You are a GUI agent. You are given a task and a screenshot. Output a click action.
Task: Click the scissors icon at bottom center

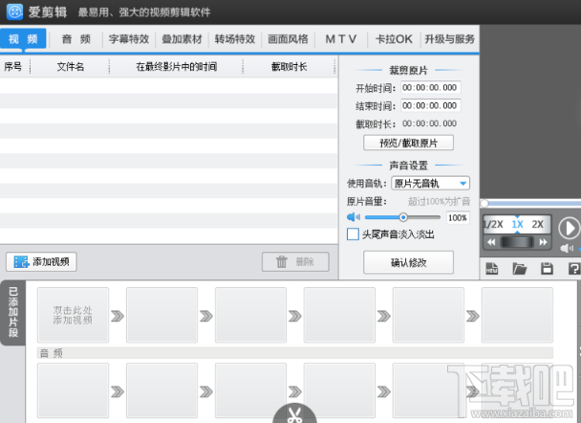pos(294,414)
